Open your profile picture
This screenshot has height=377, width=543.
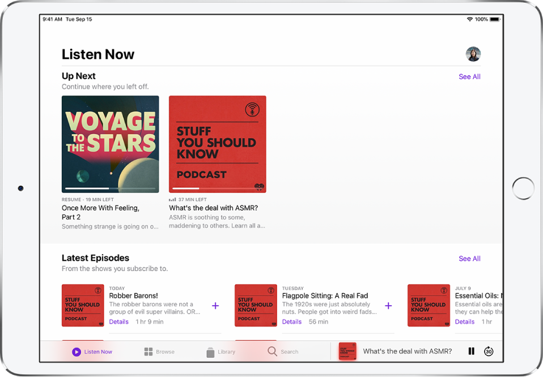pos(473,54)
